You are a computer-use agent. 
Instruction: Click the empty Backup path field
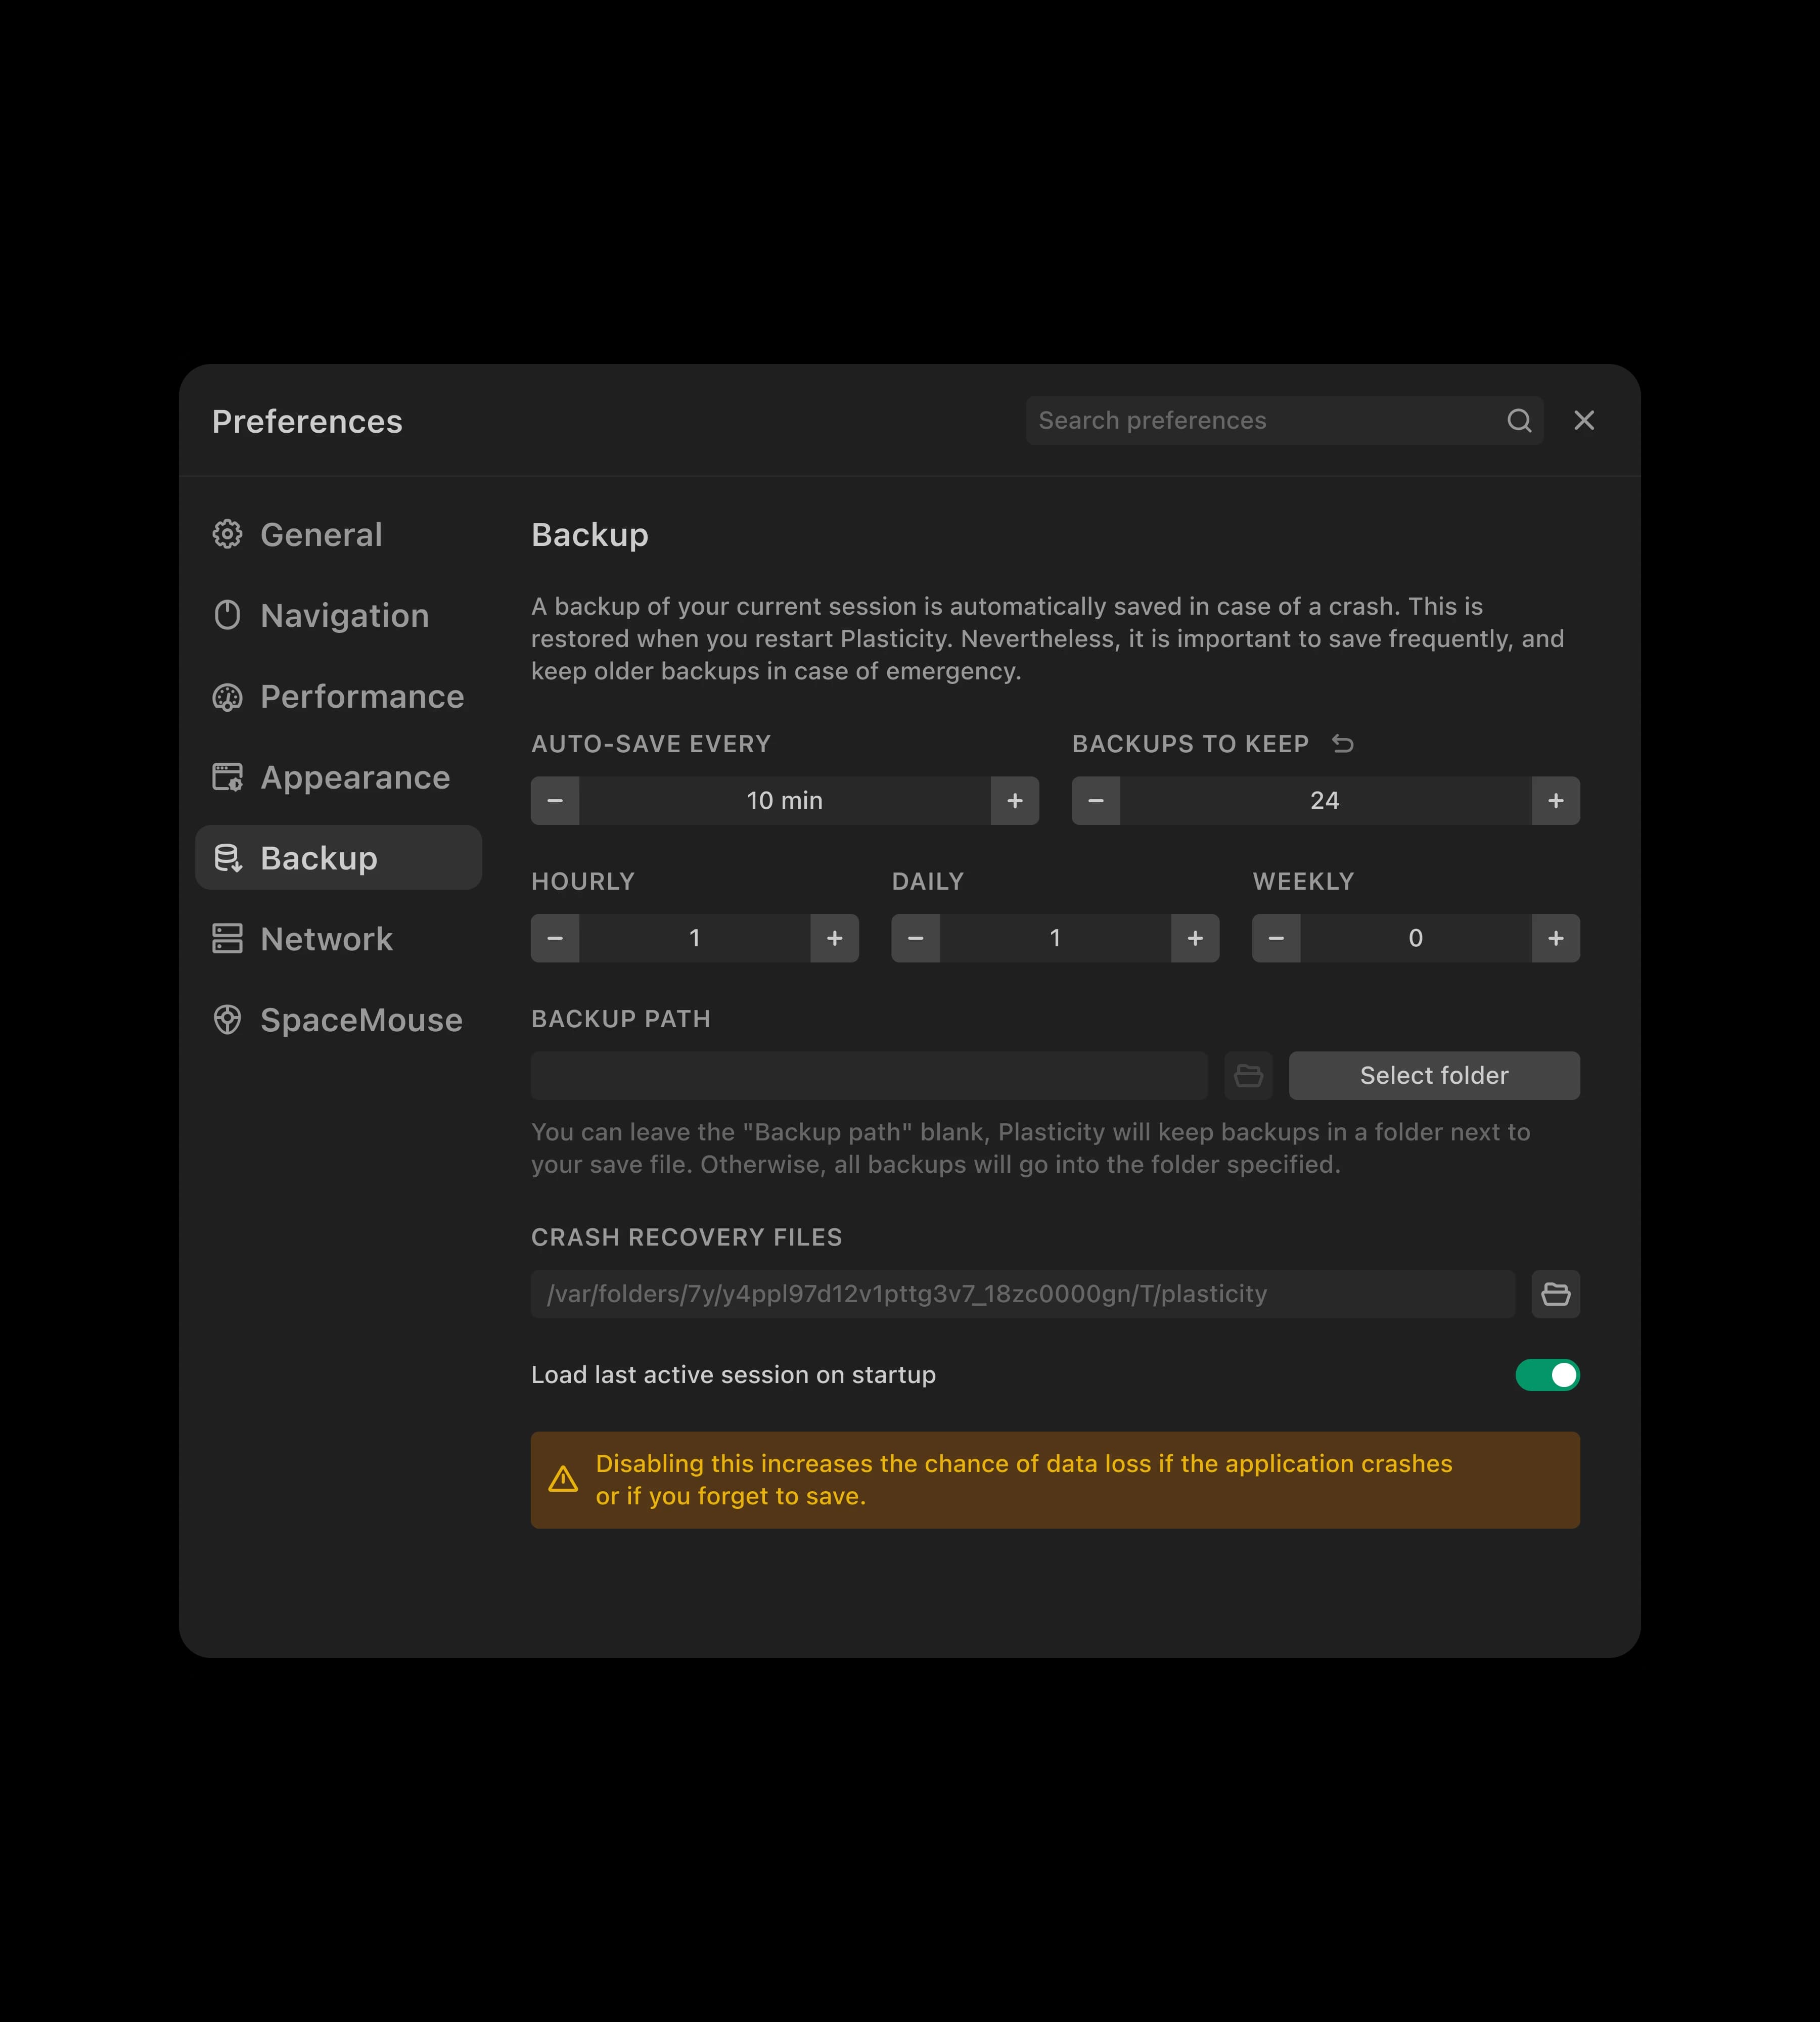pos(869,1075)
